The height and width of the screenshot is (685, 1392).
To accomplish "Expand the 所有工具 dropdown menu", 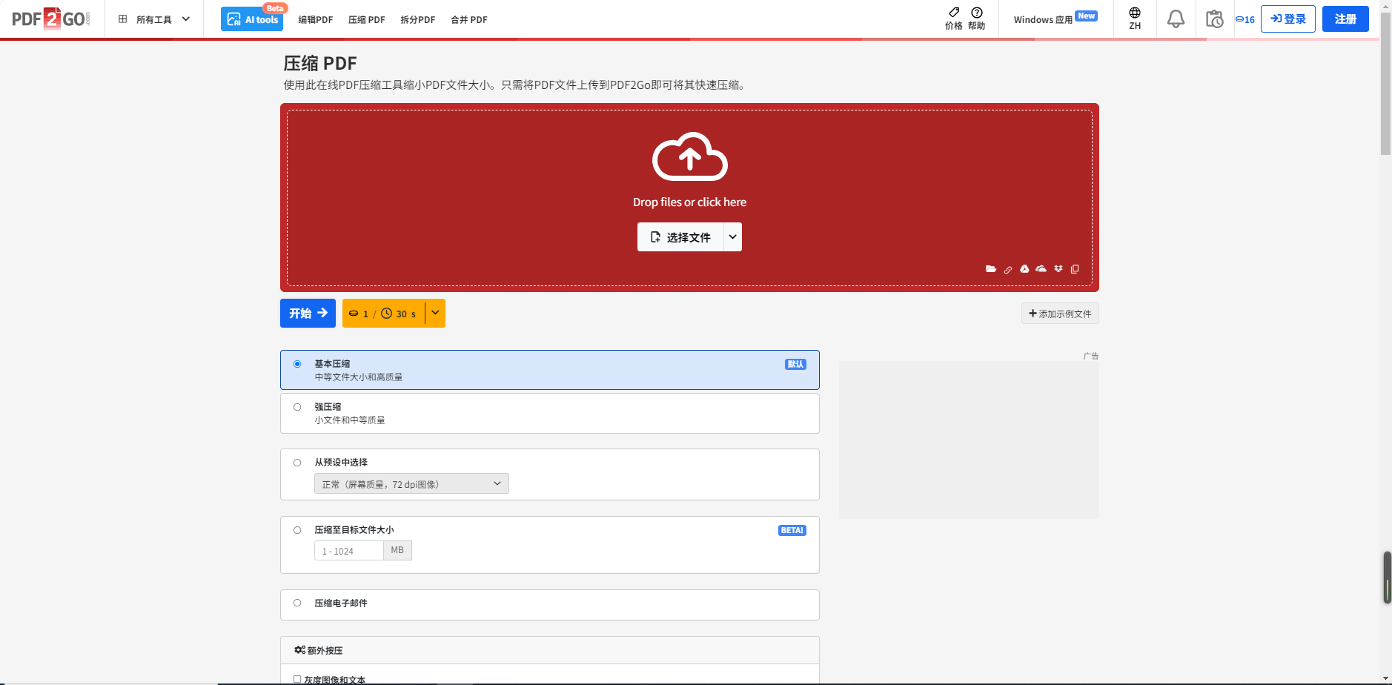I will 154,19.
